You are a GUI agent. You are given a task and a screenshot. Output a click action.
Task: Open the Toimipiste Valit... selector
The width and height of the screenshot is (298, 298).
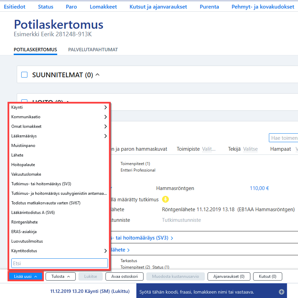point(209,149)
